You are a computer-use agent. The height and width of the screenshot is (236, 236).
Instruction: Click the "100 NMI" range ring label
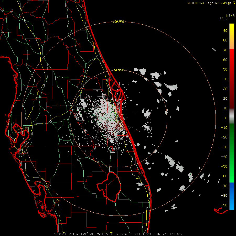point(119,22)
